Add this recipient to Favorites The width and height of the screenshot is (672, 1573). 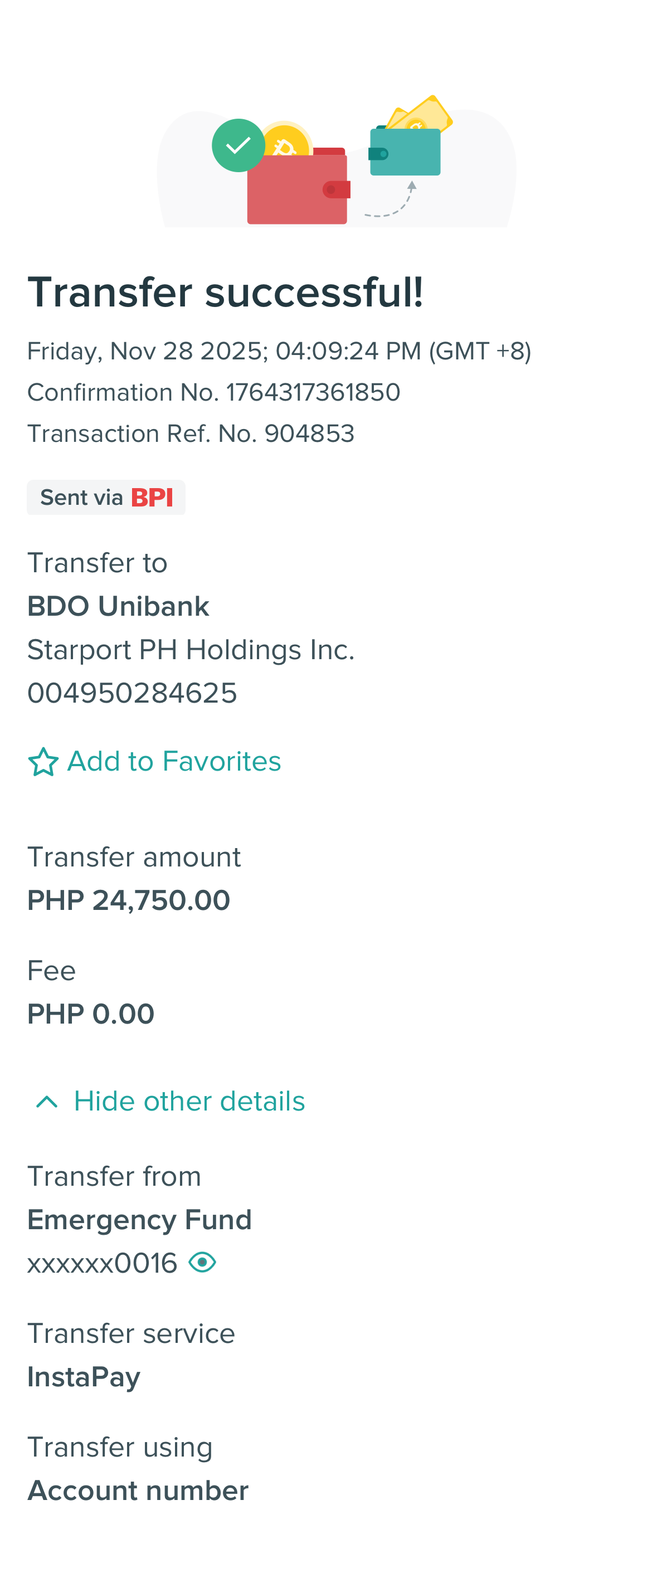coord(174,762)
